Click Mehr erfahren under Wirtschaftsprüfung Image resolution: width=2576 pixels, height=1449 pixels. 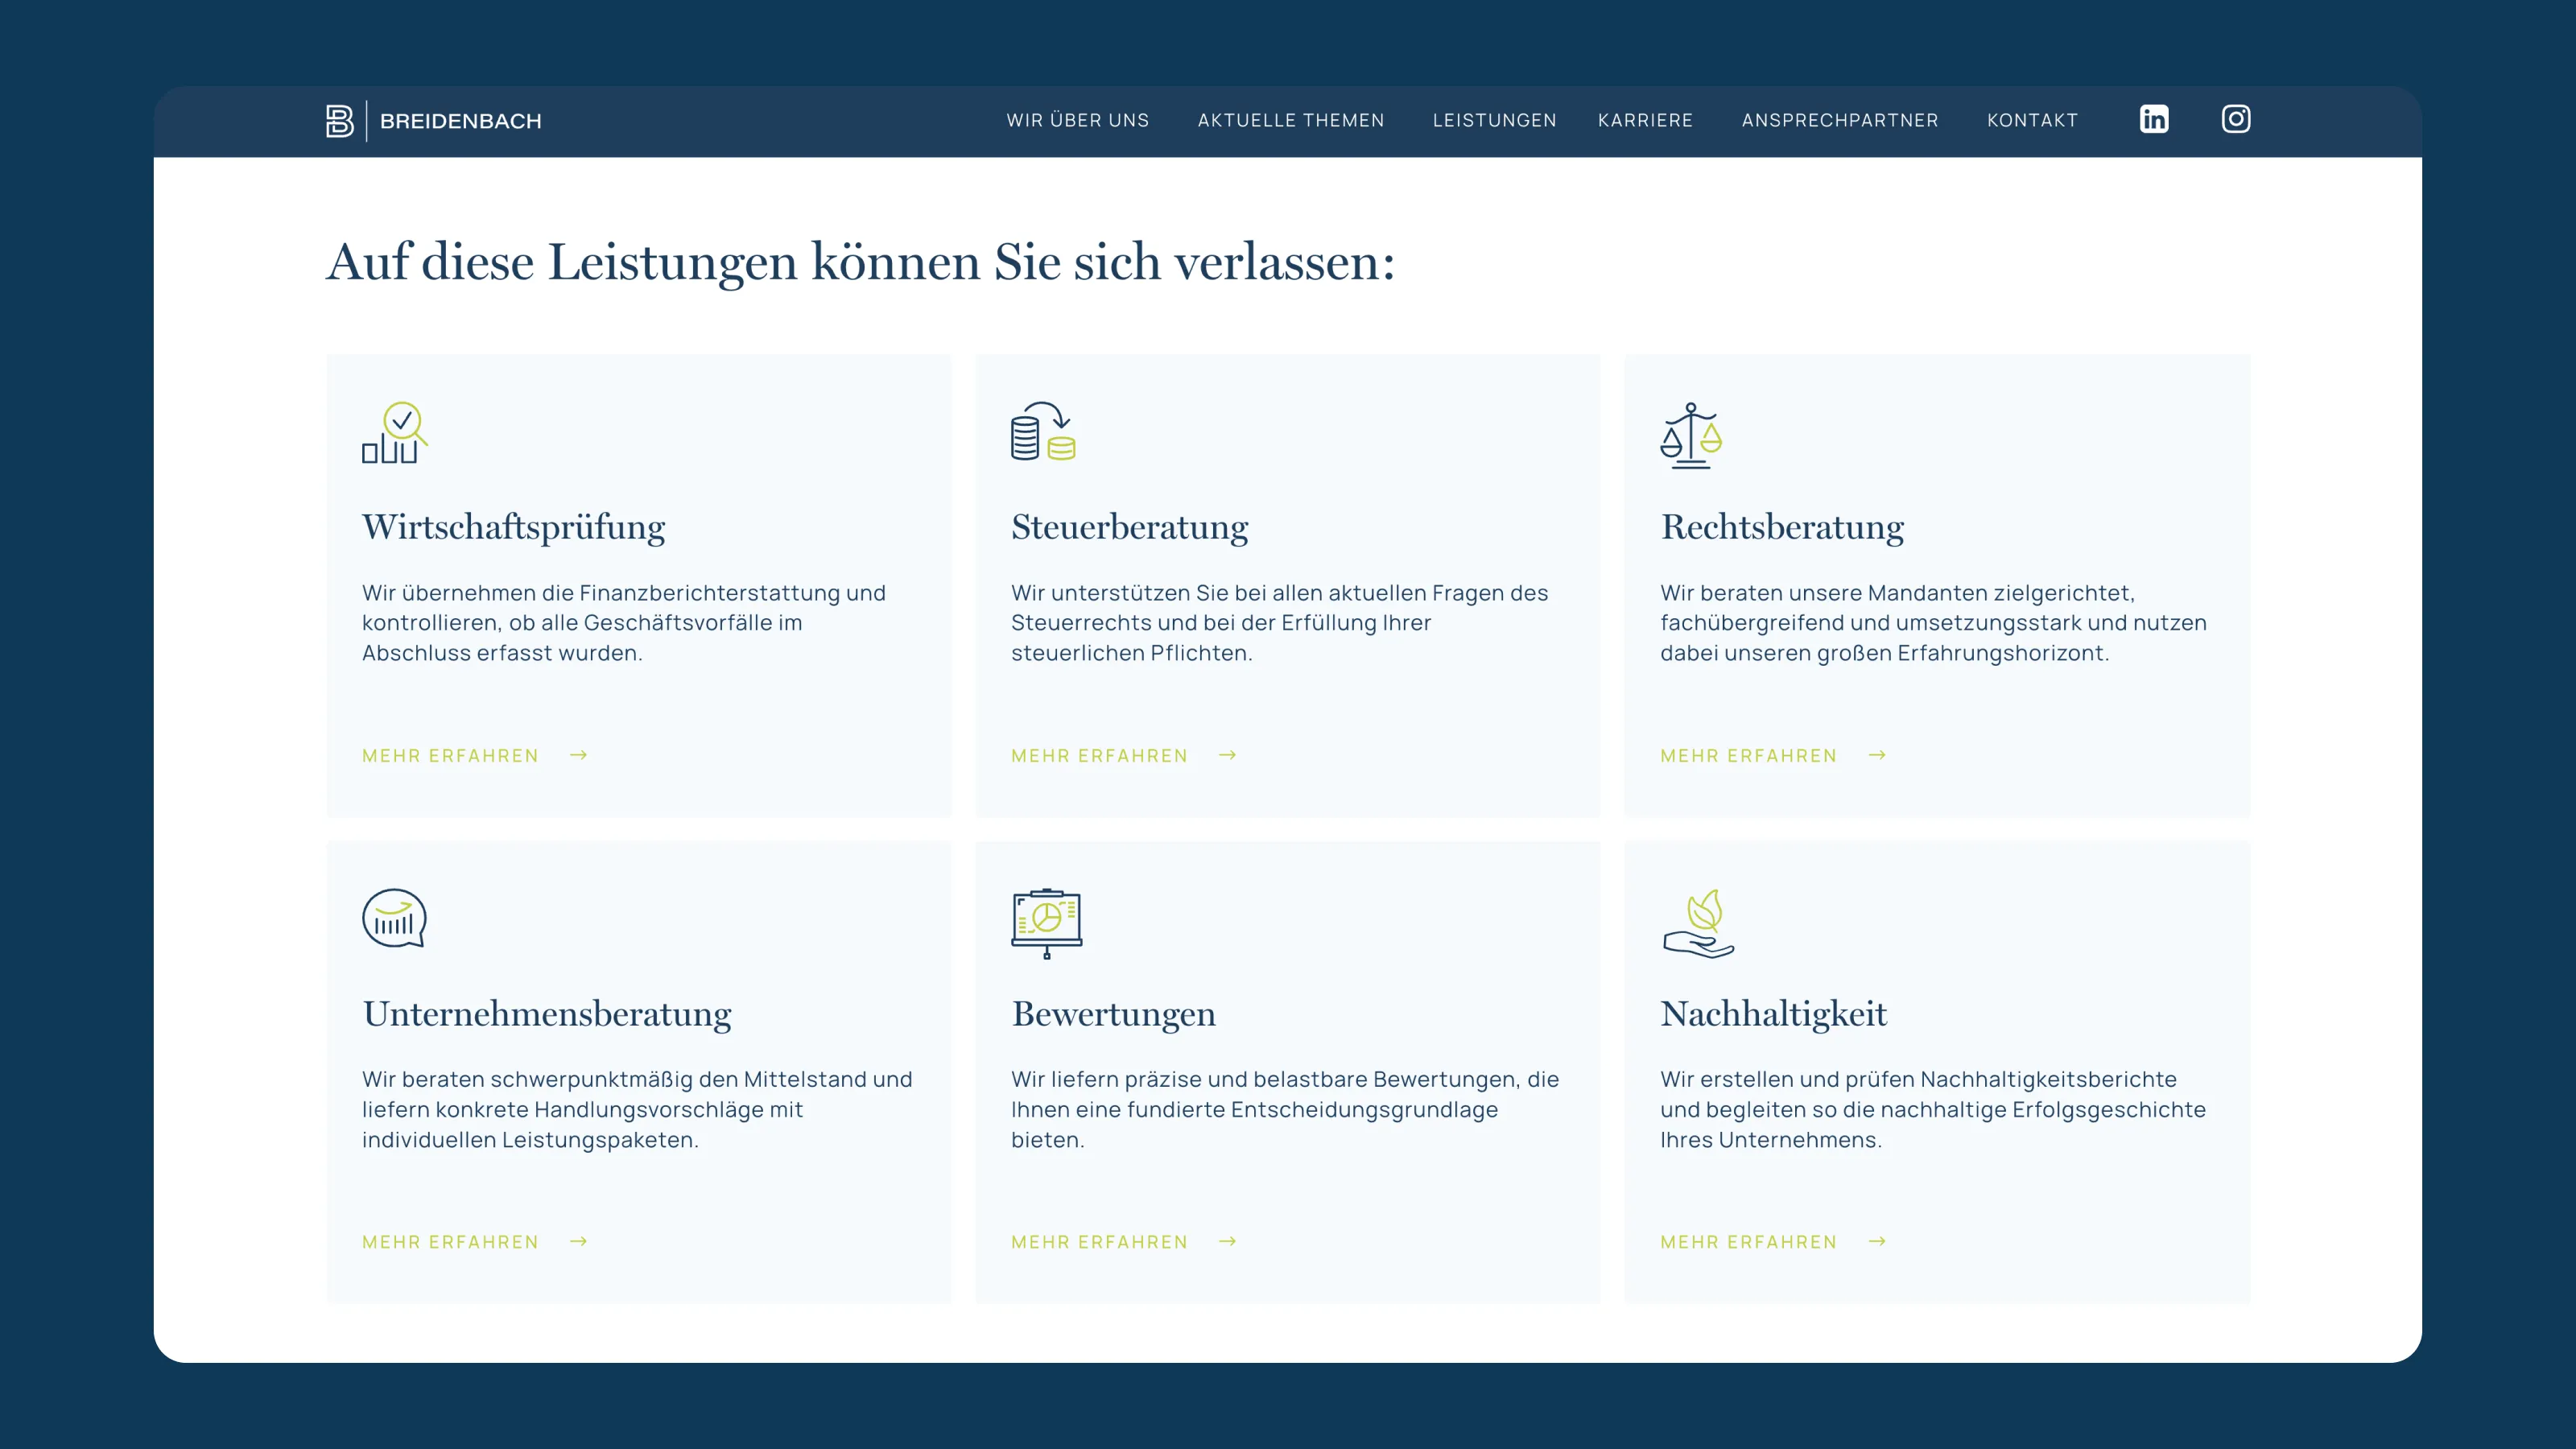(450, 756)
